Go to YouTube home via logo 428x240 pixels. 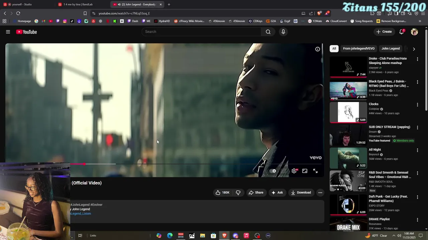tap(26, 32)
